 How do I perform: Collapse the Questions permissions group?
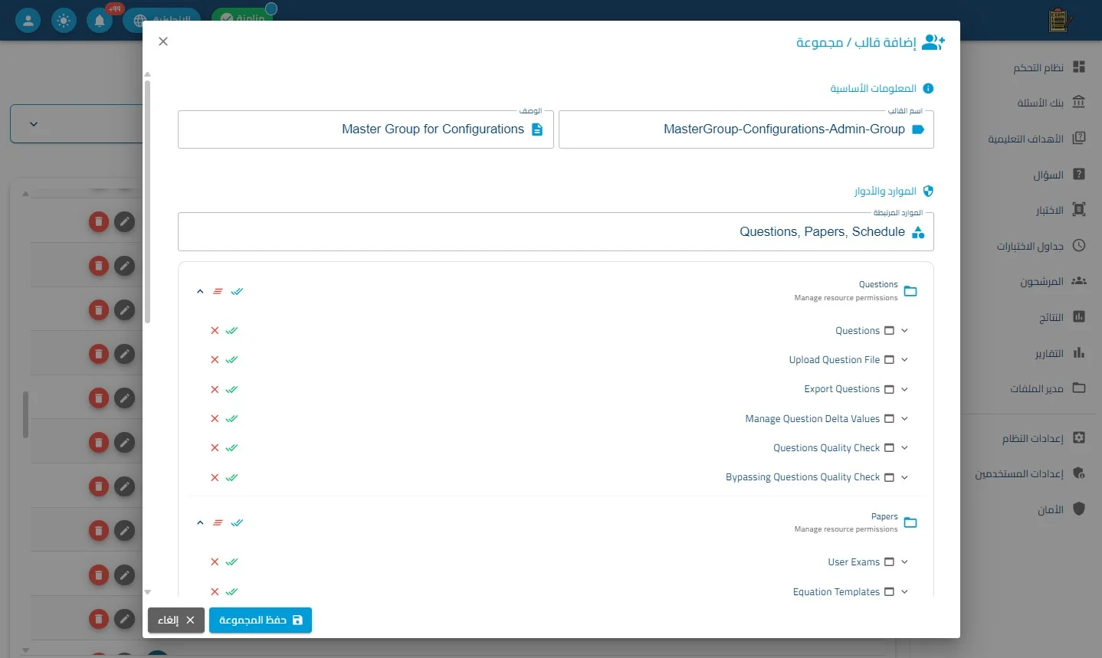click(200, 291)
